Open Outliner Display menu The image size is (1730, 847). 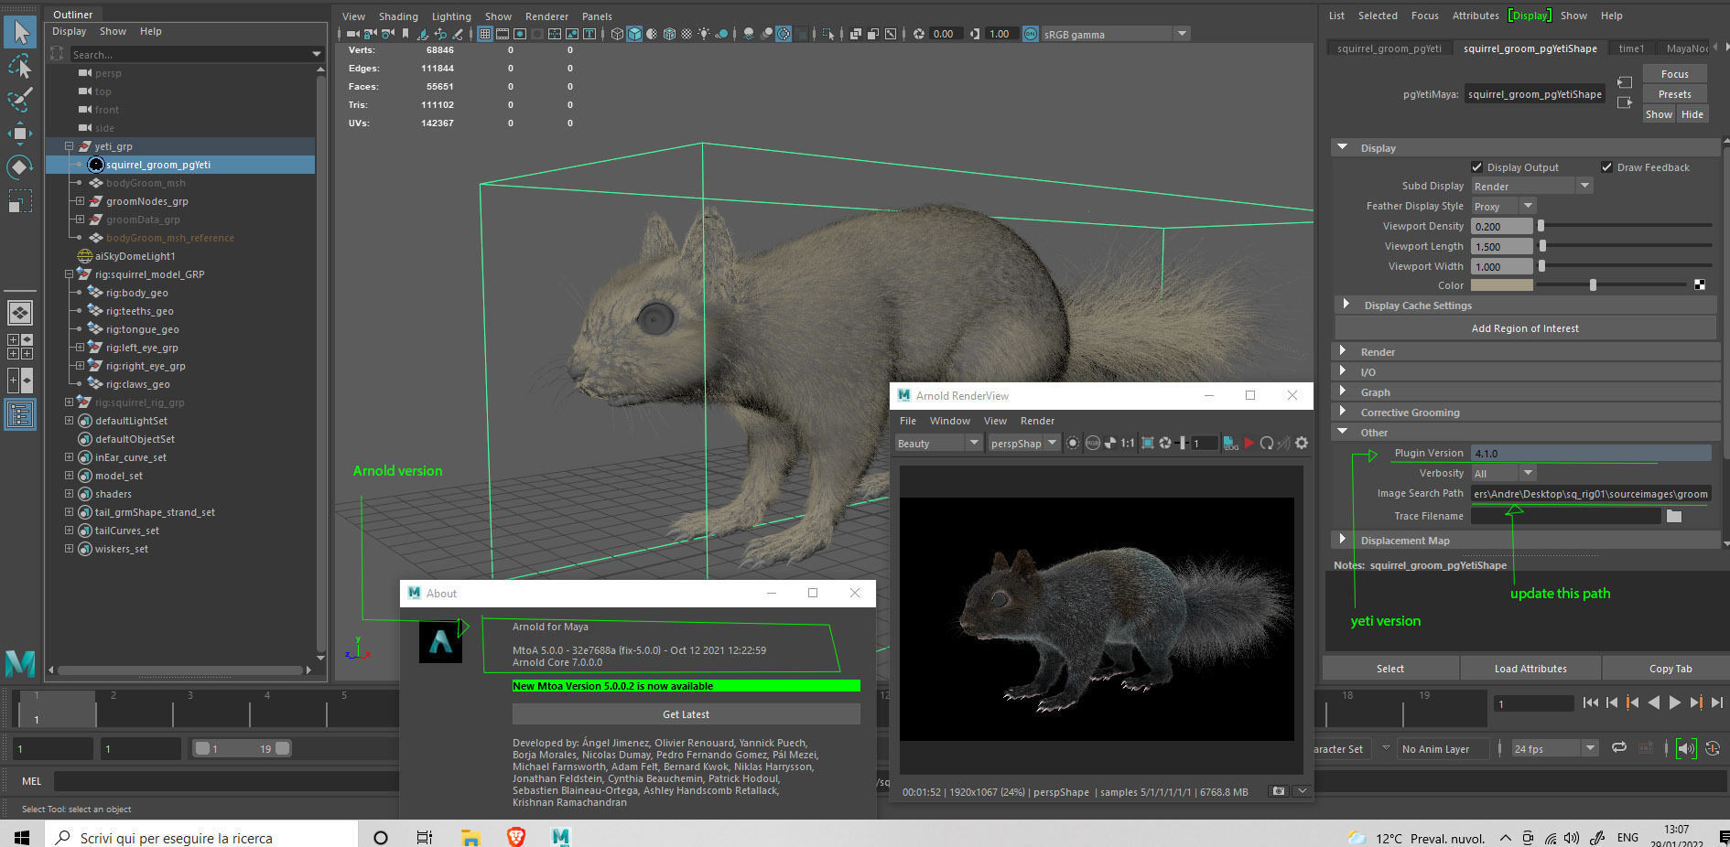coord(70,31)
